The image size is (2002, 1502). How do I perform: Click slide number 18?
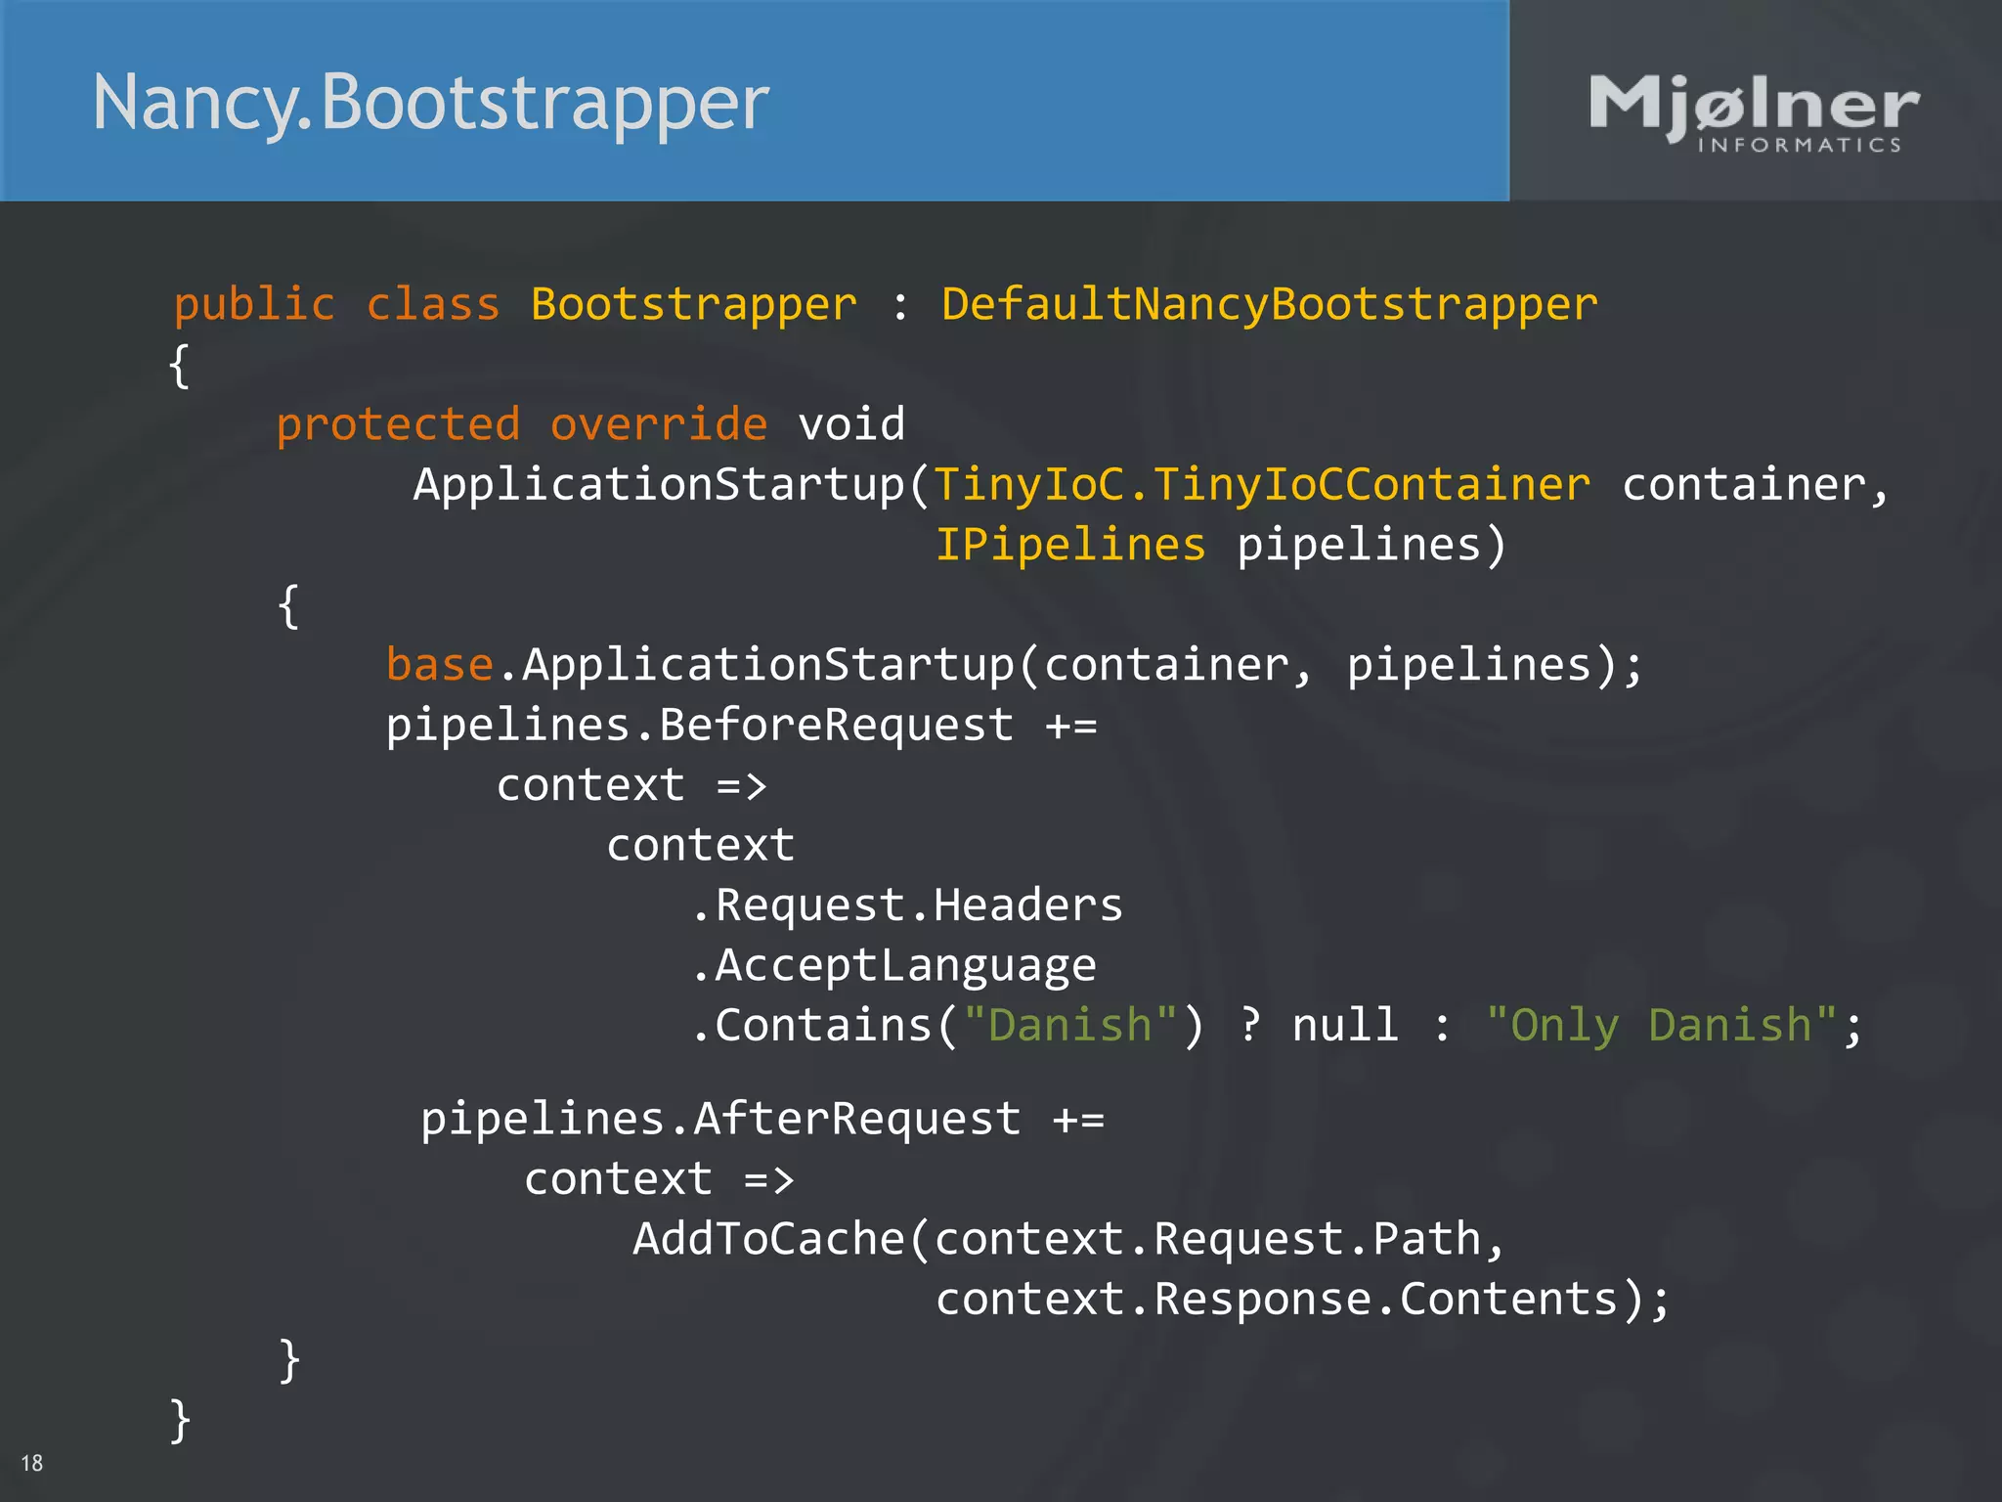point(32,1463)
